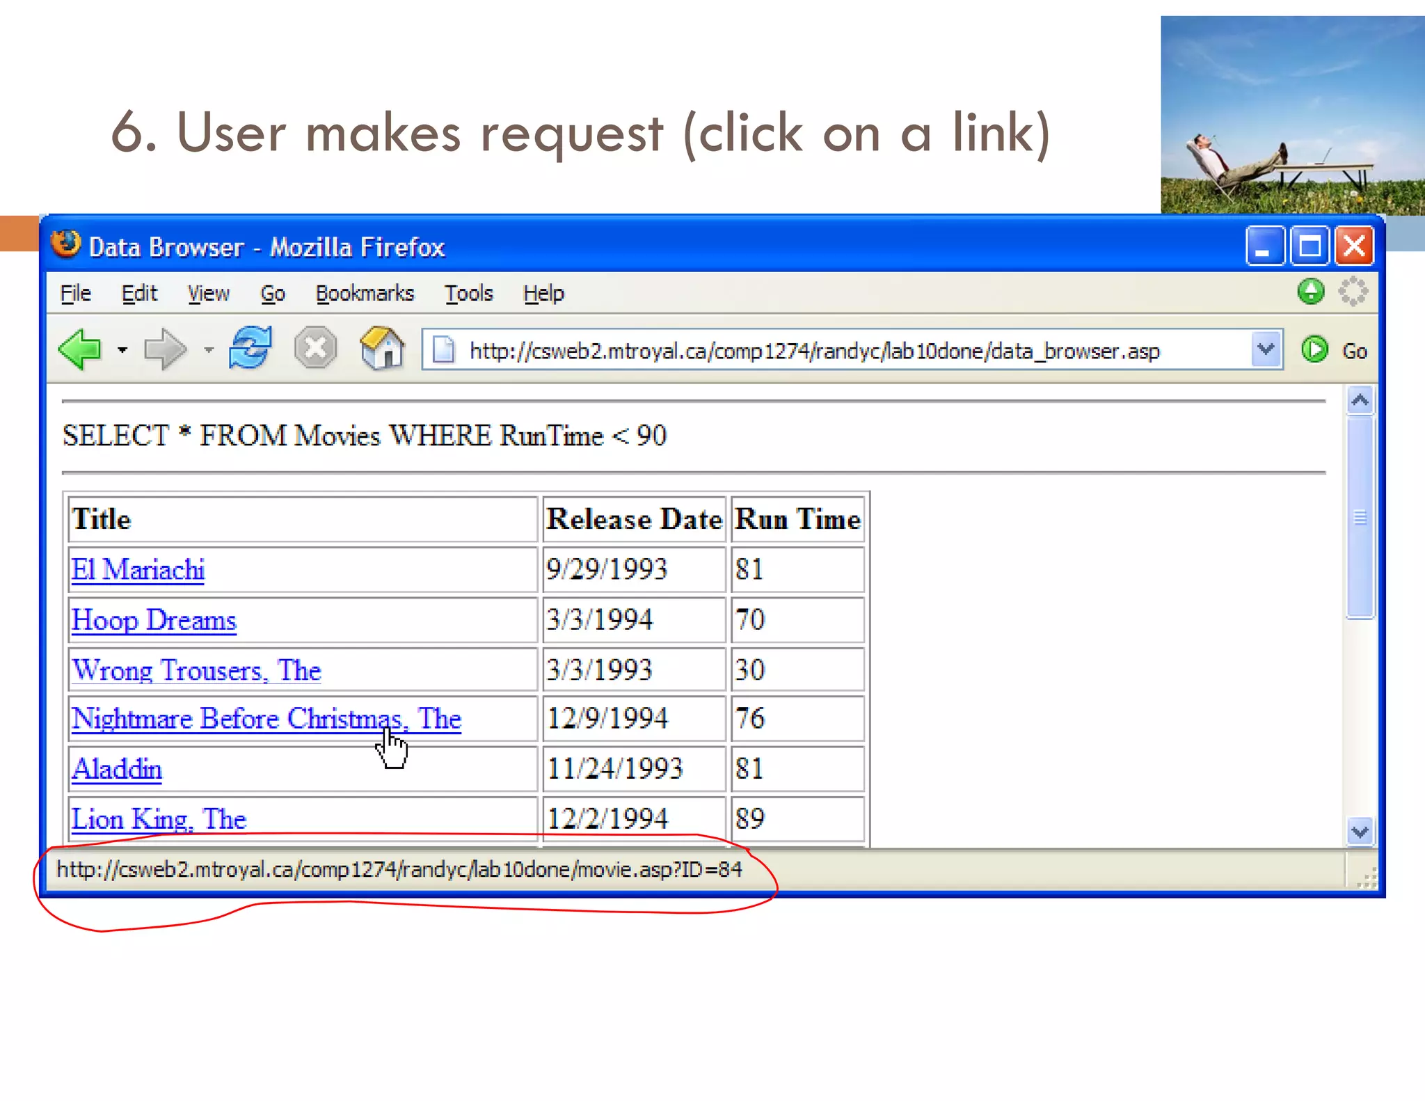The image size is (1425, 1101).
Task: Open the File menu
Action: 75,293
